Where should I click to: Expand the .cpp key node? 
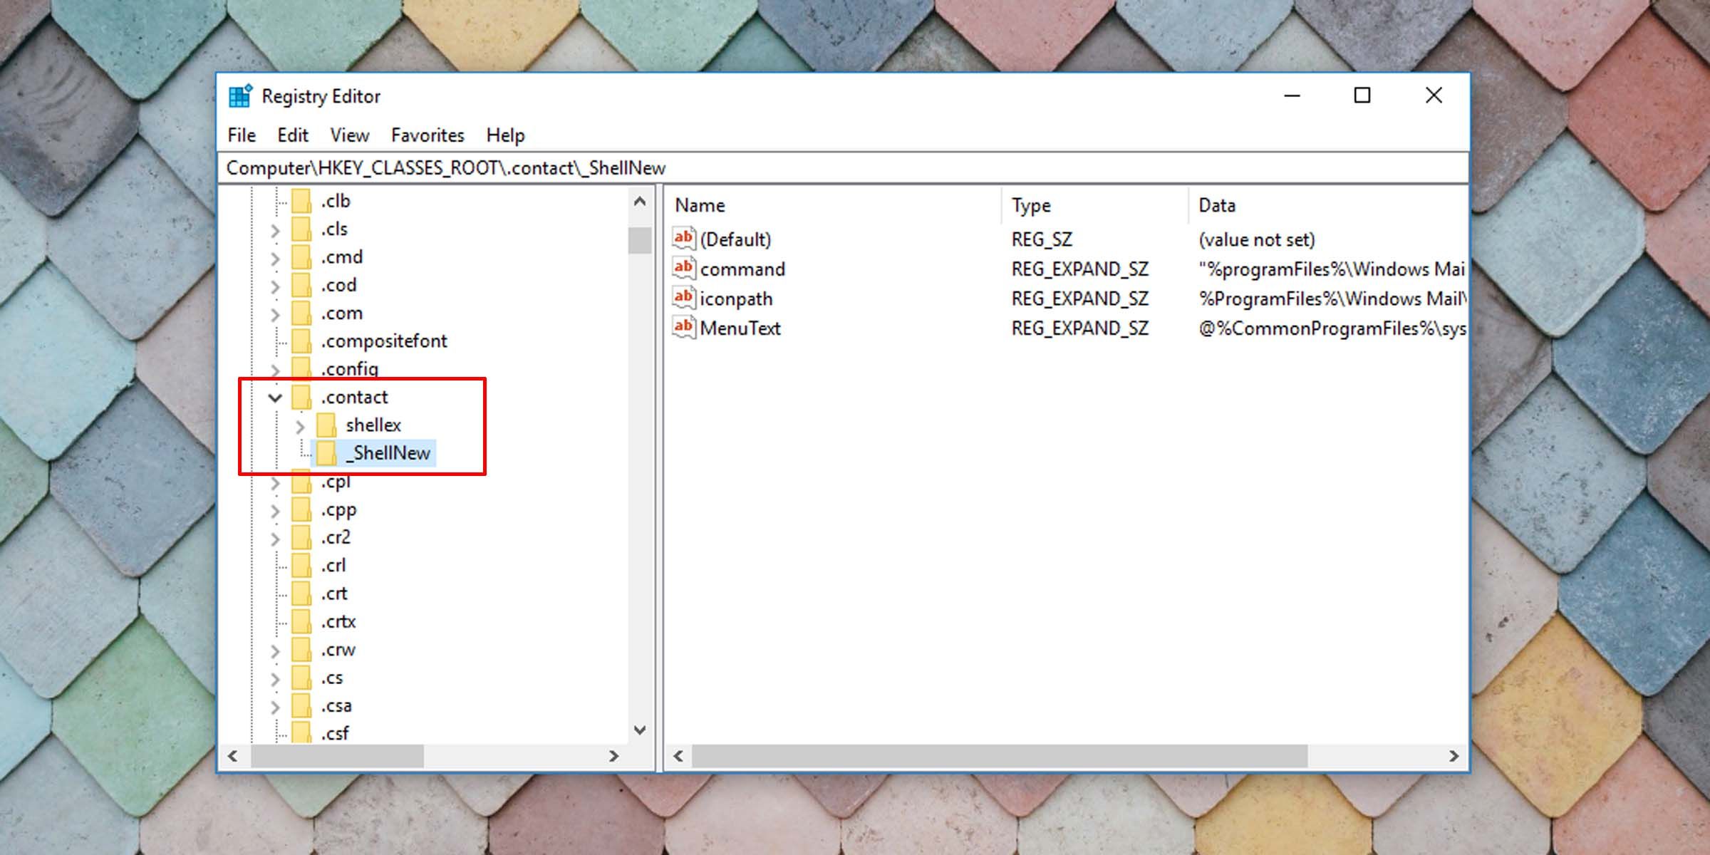point(275,511)
